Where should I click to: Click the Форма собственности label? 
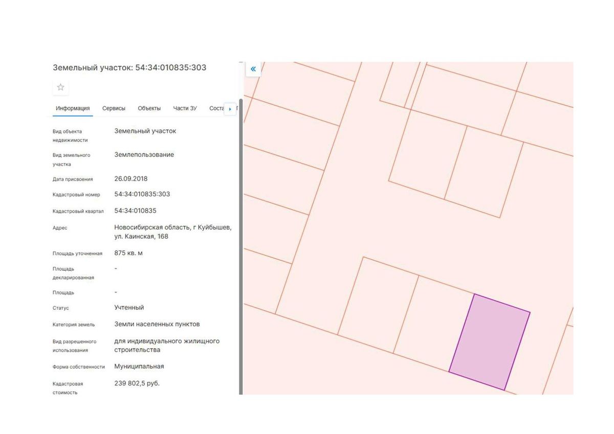pyautogui.click(x=79, y=367)
